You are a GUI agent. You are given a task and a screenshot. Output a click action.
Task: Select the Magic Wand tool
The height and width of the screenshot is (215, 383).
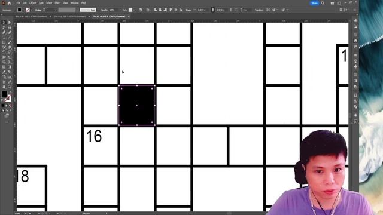[4, 27]
